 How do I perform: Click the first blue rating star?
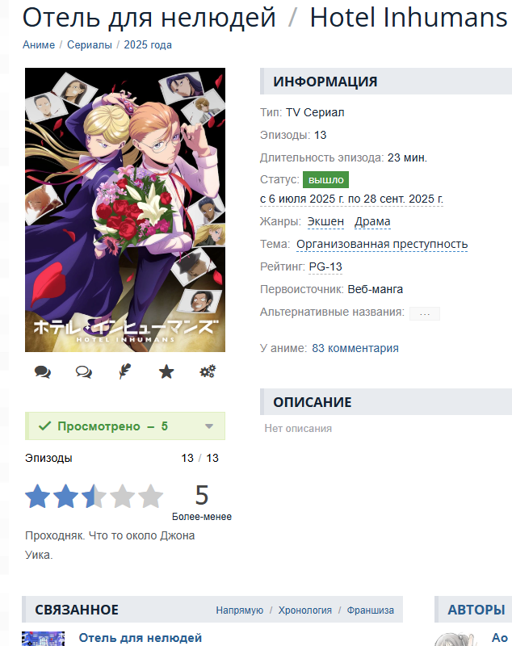click(x=37, y=496)
